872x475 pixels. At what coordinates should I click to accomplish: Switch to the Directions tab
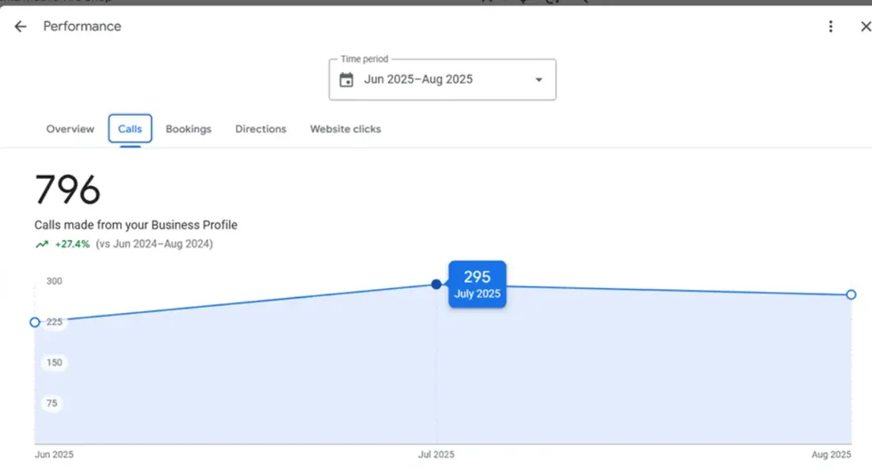tap(260, 129)
